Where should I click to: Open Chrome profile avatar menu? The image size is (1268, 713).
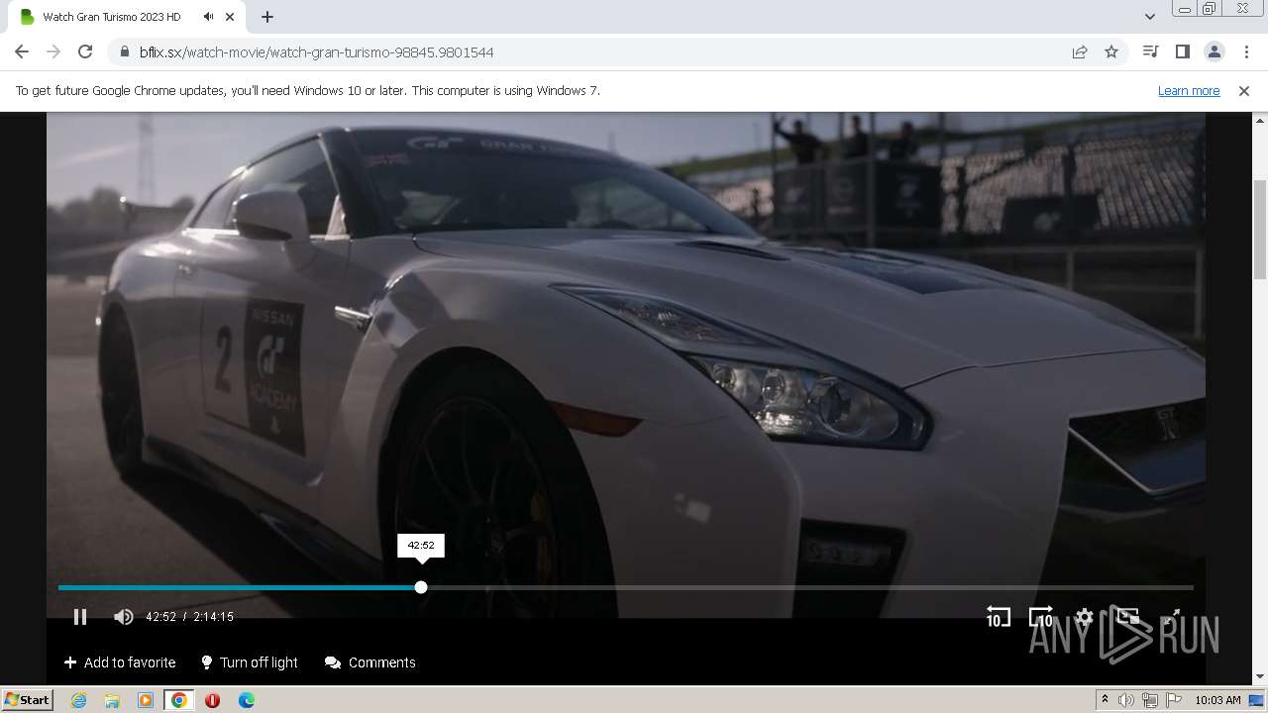tap(1214, 51)
